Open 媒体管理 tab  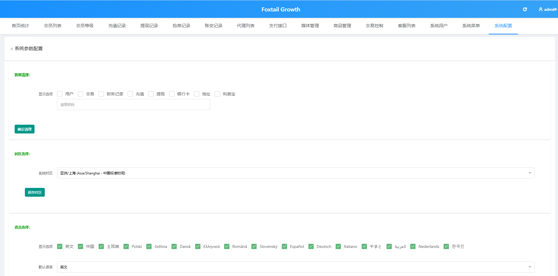[310, 26]
